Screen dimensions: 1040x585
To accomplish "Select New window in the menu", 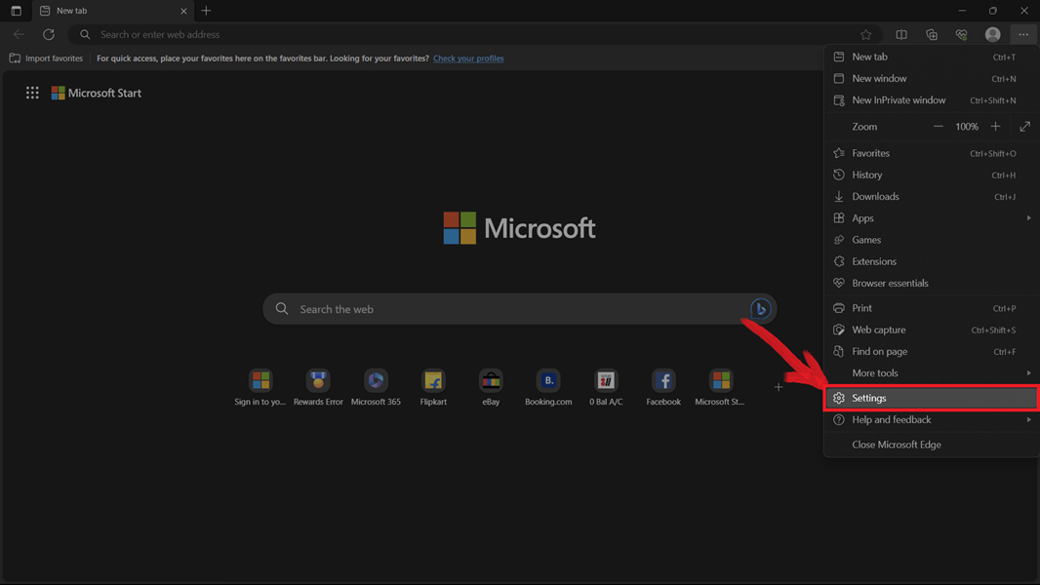I will 931,79.
